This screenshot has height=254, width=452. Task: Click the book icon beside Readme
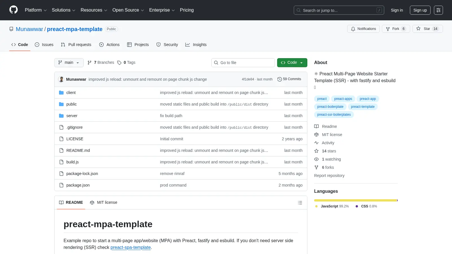316,126
